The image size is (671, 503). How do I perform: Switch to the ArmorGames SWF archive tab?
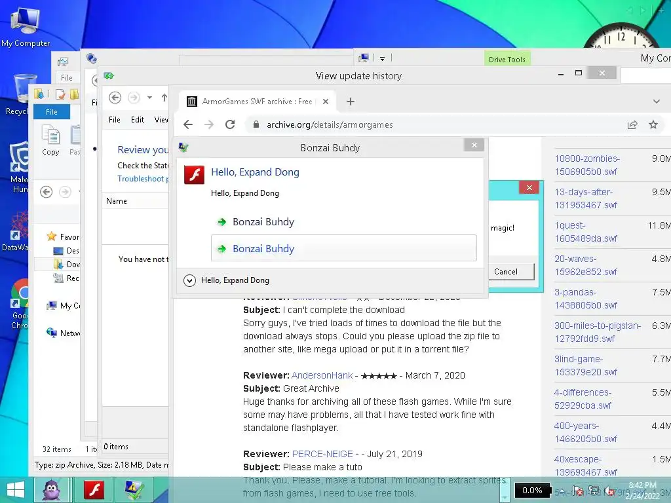257,102
